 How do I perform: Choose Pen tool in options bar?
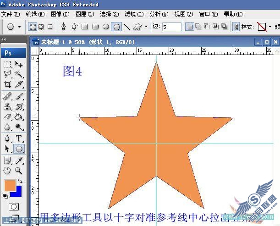(64, 27)
